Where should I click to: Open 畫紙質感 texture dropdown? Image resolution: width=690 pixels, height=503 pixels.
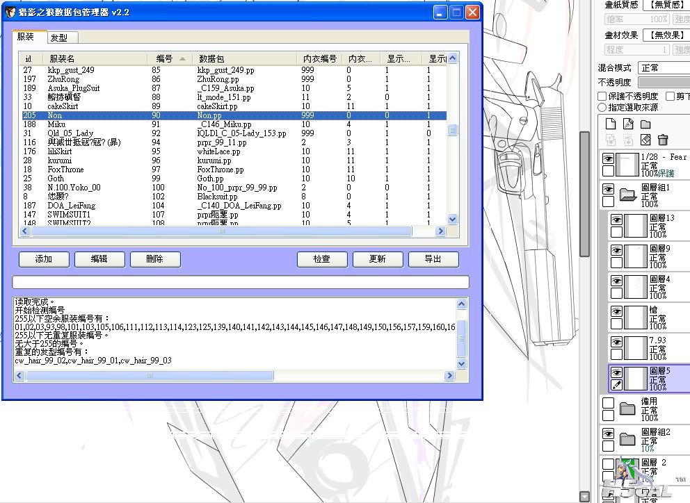point(665,5)
